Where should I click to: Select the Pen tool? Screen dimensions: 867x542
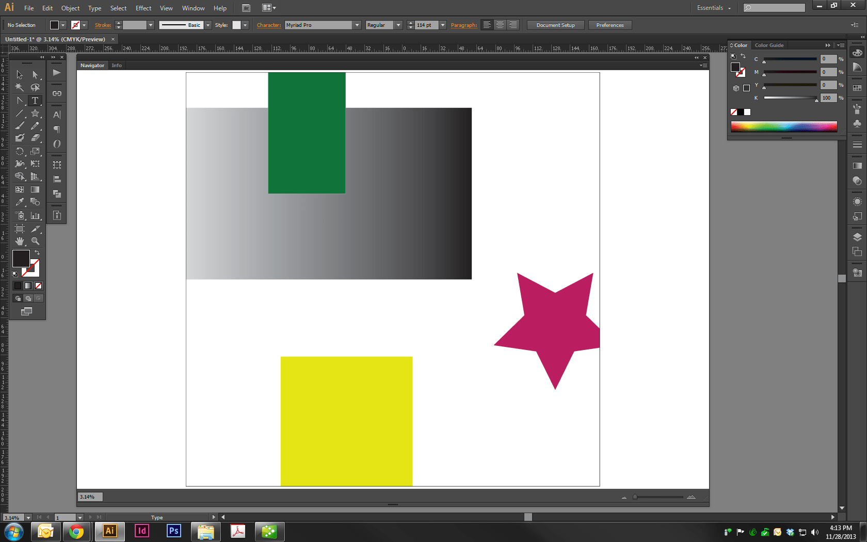coord(20,100)
